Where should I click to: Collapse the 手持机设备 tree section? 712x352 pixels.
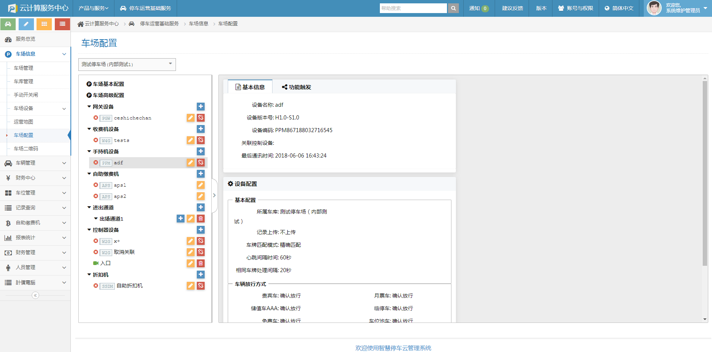(89, 151)
